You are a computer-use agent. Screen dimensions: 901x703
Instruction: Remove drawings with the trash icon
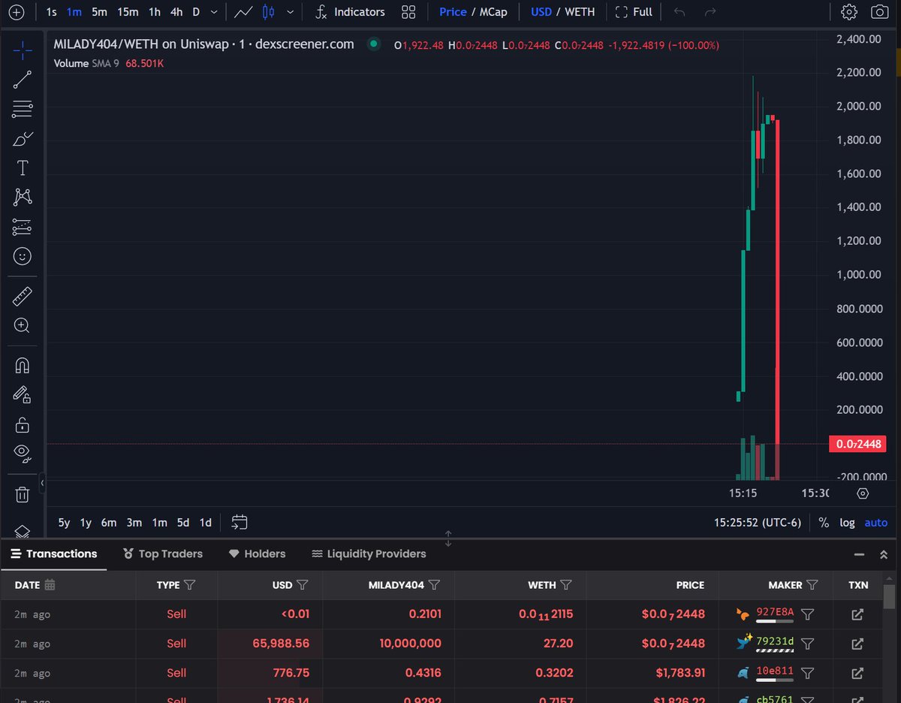click(x=23, y=493)
